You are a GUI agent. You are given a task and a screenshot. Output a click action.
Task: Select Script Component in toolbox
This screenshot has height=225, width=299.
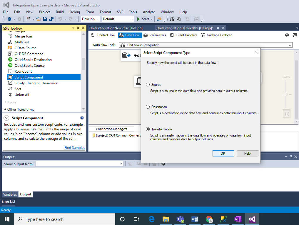pos(44,77)
